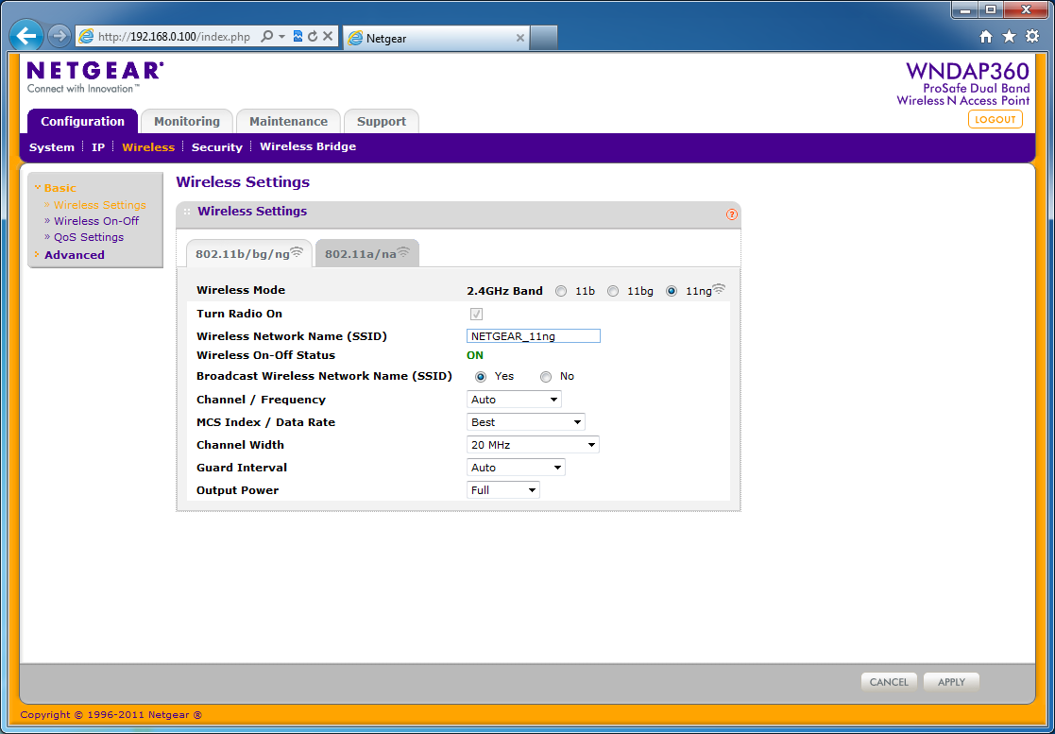Click the browser address bar URL
Image resolution: width=1055 pixels, height=734 pixels.
coord(174,37)
